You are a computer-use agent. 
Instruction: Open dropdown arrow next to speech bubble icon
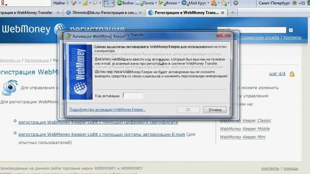(100, 3)
